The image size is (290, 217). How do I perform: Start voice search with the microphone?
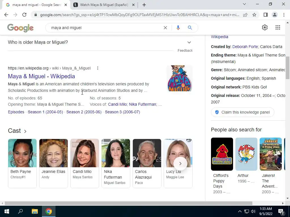(x=178, y=28)
